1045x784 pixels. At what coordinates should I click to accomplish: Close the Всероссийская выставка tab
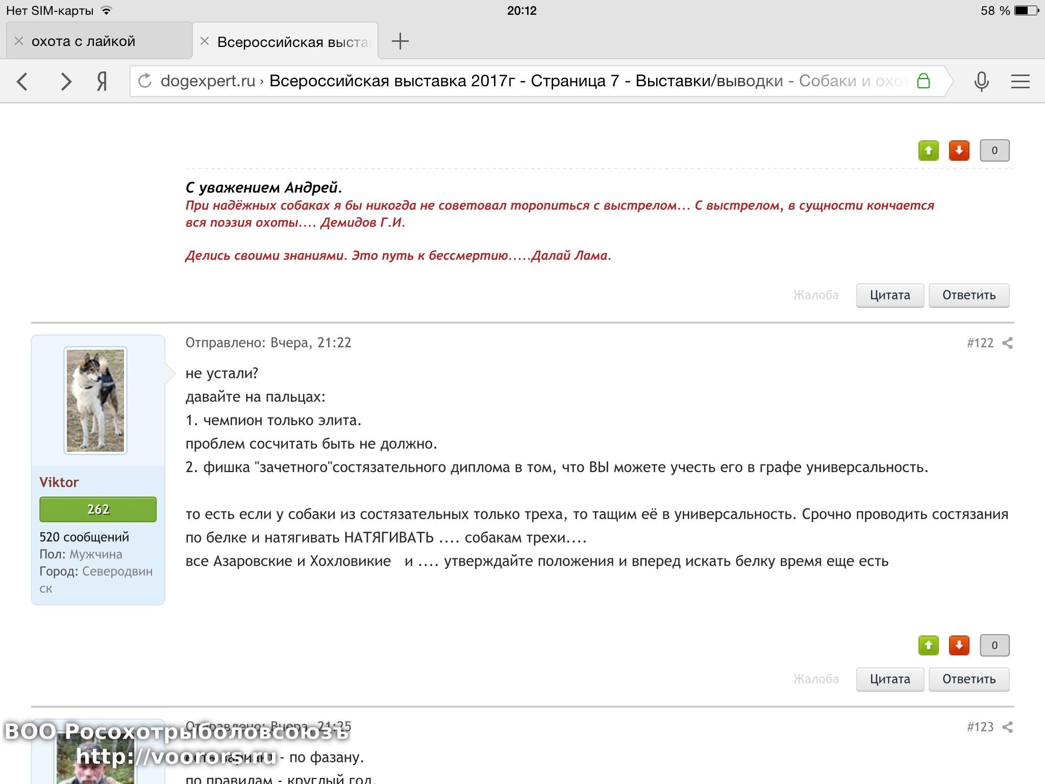coord(205,41)
